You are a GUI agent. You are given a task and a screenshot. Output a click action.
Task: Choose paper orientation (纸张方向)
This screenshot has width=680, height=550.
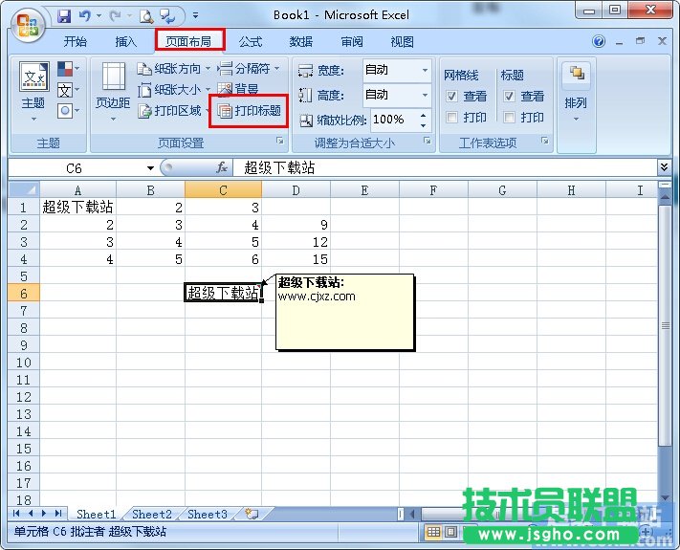point(173,69)
